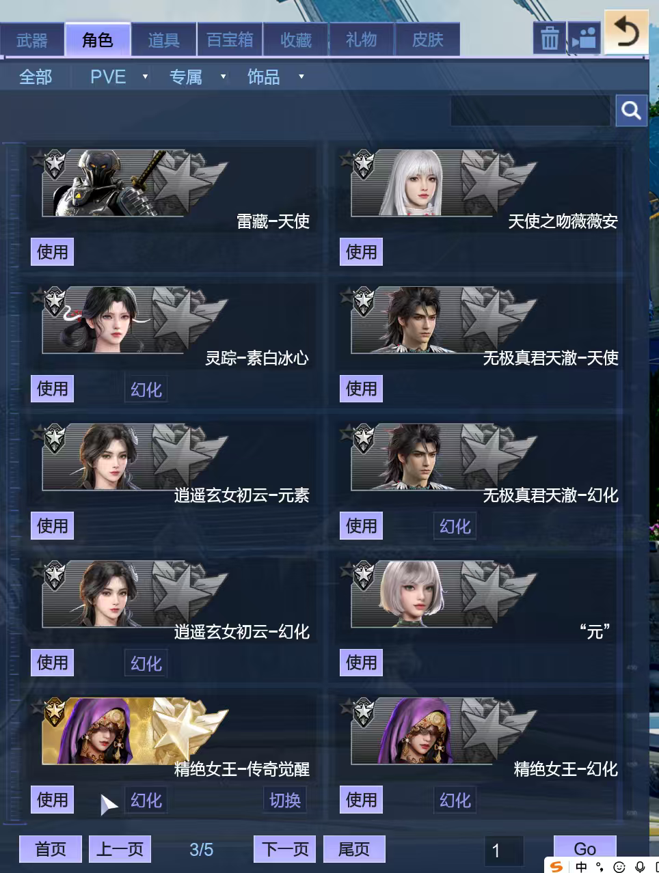Expand the PVE dropdown arrow
This screenshot has width=659, height=873.
145,77
